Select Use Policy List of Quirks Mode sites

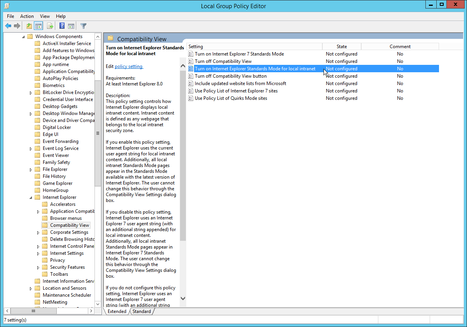pos(231,98)
